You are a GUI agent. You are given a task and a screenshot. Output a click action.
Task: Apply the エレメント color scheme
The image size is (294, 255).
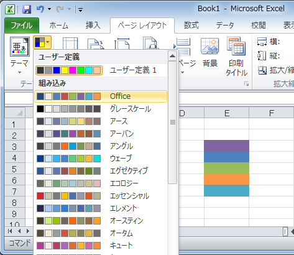coord(101,208)
